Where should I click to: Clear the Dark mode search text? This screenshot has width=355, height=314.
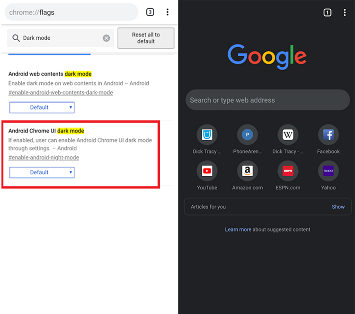(106, 38)
